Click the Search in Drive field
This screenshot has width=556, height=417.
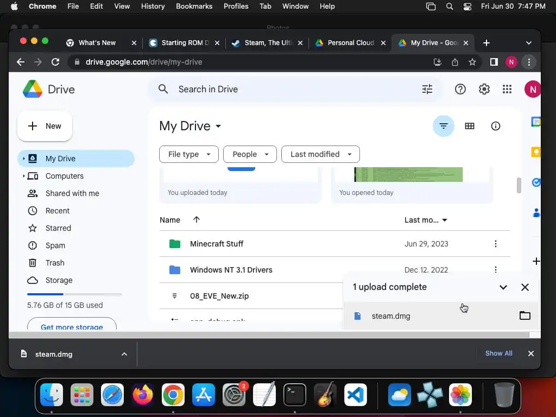pos(294,89)
